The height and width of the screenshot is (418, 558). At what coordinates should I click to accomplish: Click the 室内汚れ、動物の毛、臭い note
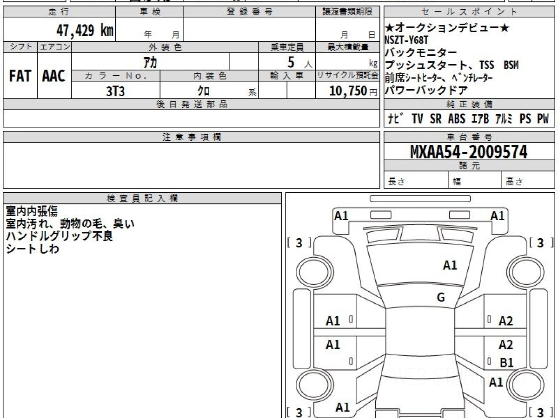tap(70, 224)
